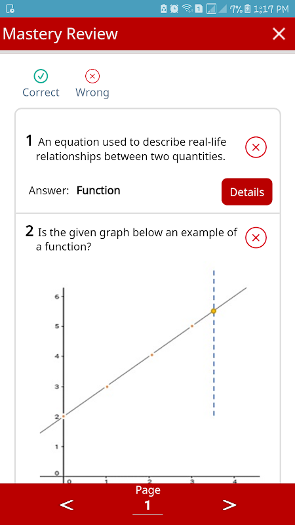295x525 pixels.
Task: Go to the previous page arrow
Action: click(x=67, y=505)
